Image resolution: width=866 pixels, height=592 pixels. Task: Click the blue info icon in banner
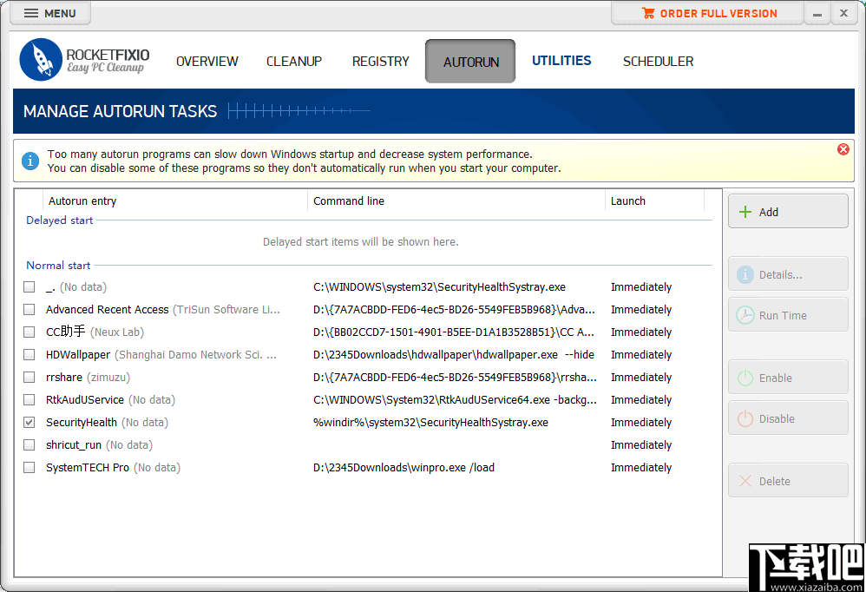30,161
